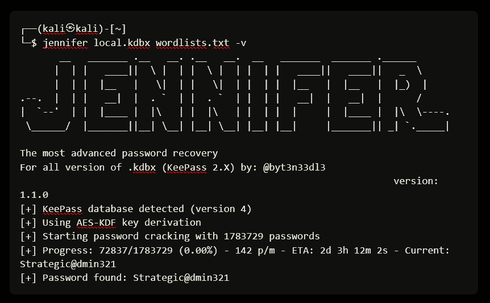This screenshot has width=490, height=303.
Task: Click the (0.00%) progress percentage
Action: (x=196, y=250)
